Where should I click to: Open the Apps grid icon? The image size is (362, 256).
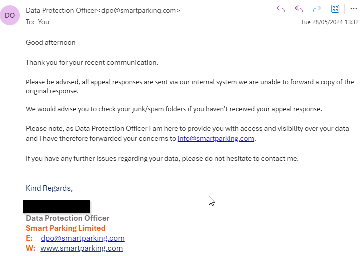[335, 9]
